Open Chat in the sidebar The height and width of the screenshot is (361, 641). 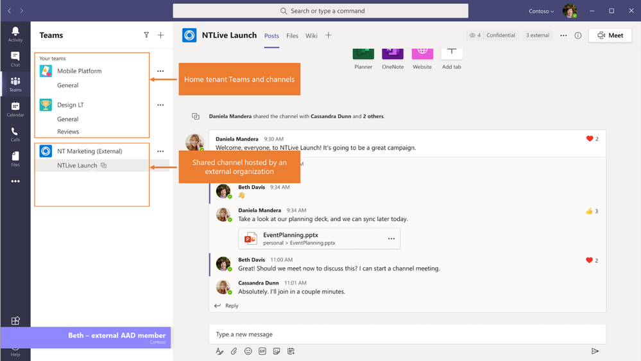15,59
